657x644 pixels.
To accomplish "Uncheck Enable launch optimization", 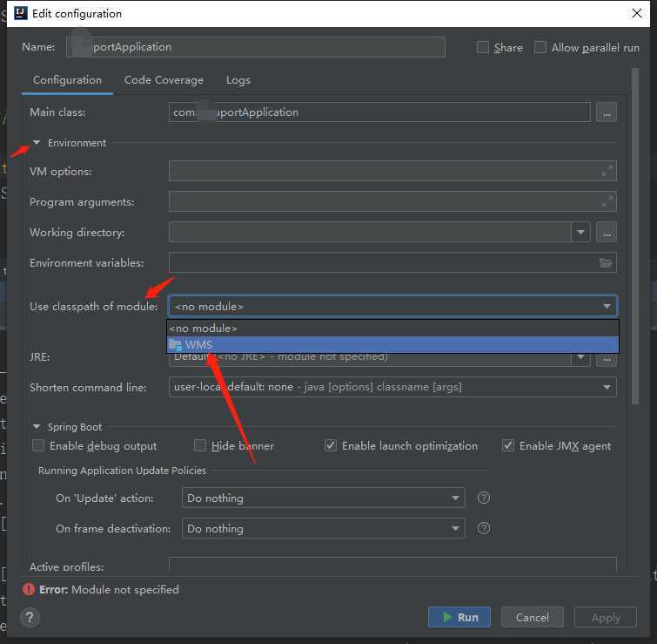I will (x=331, y=445).
